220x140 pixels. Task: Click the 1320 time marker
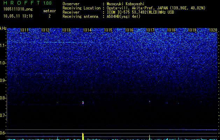(x=213, y=30)
